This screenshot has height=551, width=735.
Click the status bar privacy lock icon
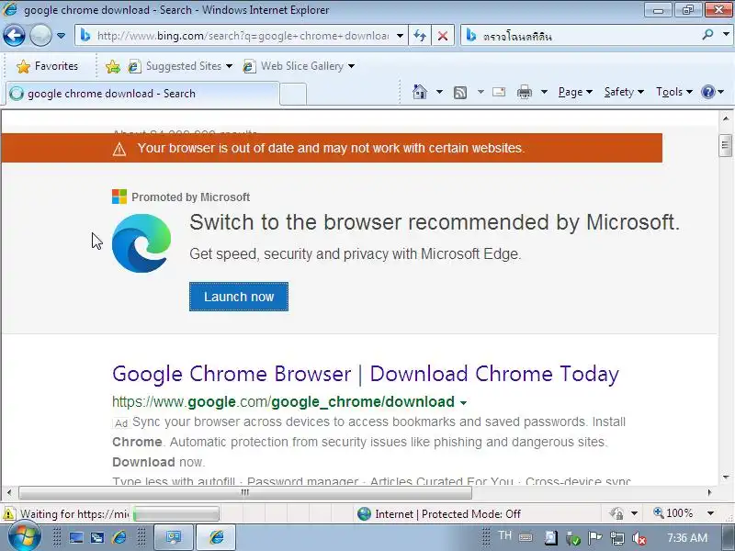tap(616, 513)
